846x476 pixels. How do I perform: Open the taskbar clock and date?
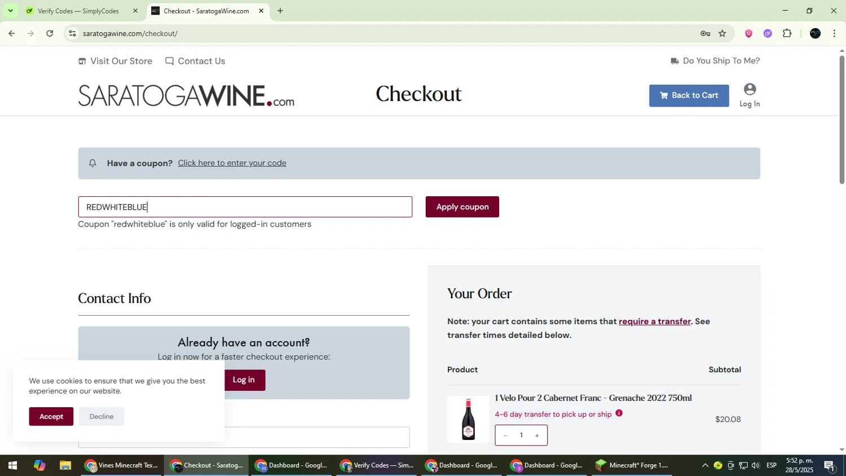[x=800, y=465]
